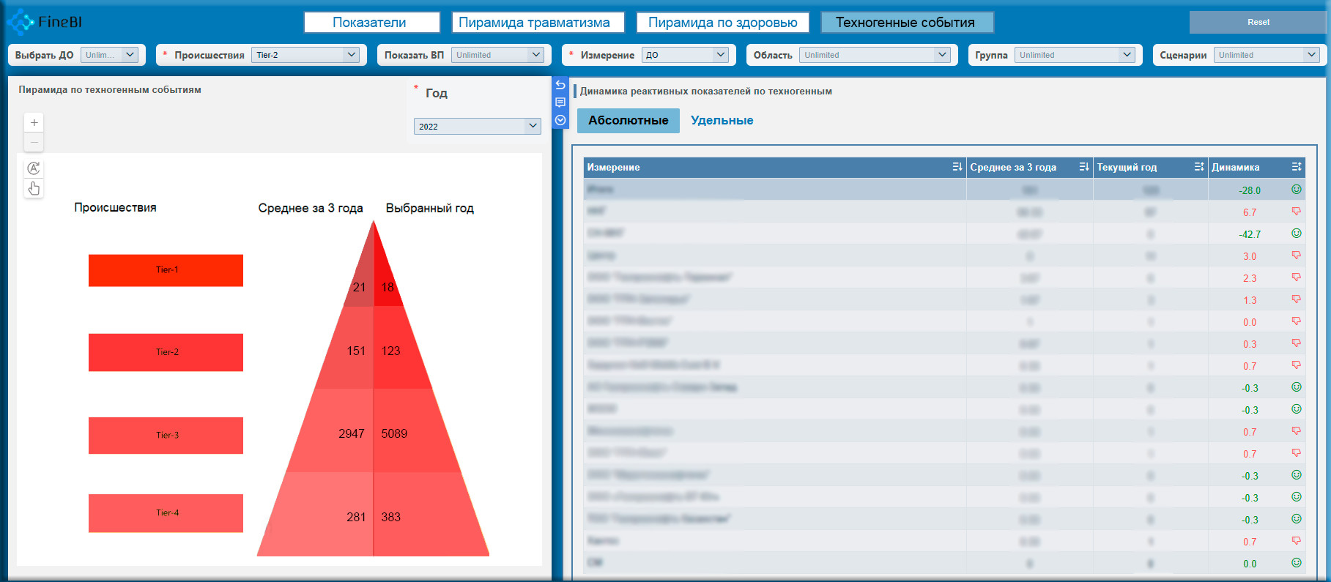Sort table by Динамика column icon
The height and width of the screenshot is (582, 1331).
tap(1296, 167)
